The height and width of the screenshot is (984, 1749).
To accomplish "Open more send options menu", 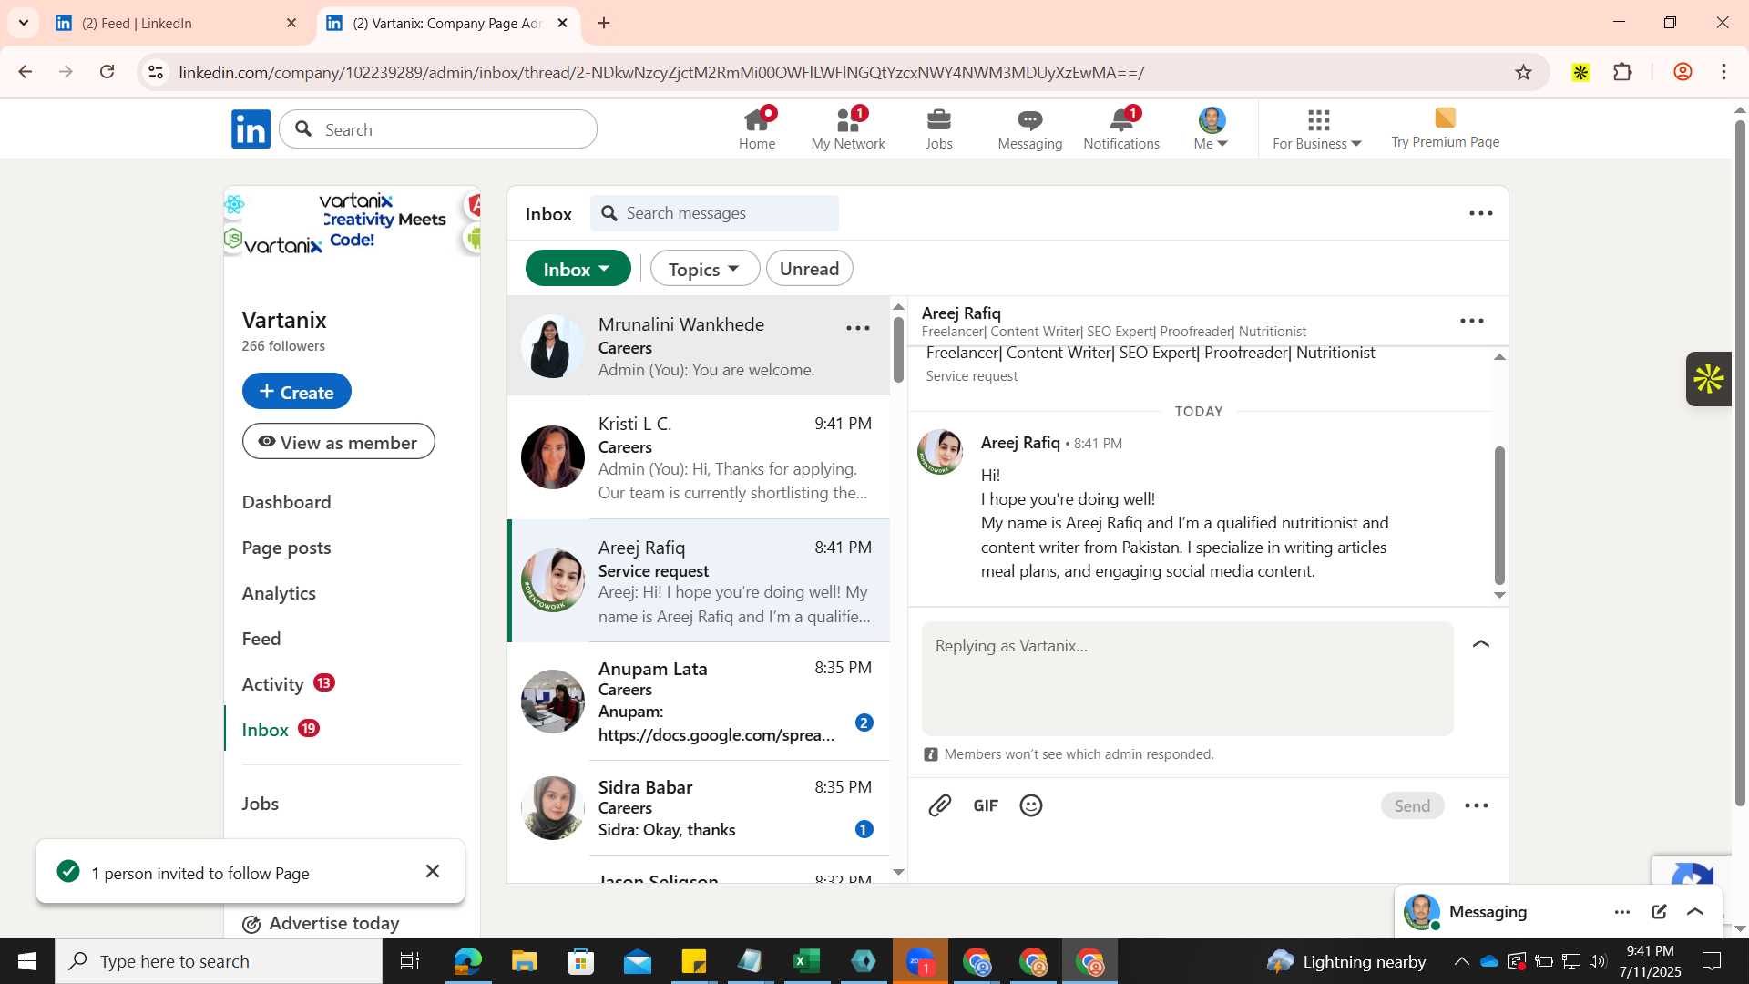I will click(x=1477, y=805).
